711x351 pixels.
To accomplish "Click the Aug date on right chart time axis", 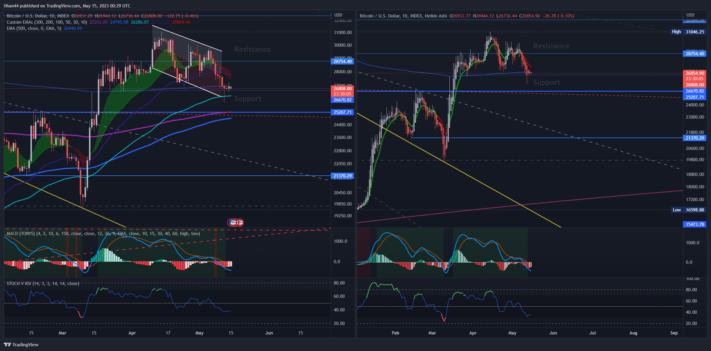I will (633, 333).
